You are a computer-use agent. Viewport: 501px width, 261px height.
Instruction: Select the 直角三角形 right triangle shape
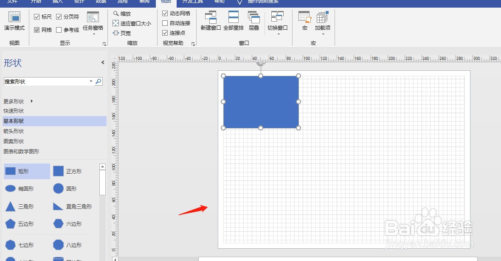coord(72,206)
